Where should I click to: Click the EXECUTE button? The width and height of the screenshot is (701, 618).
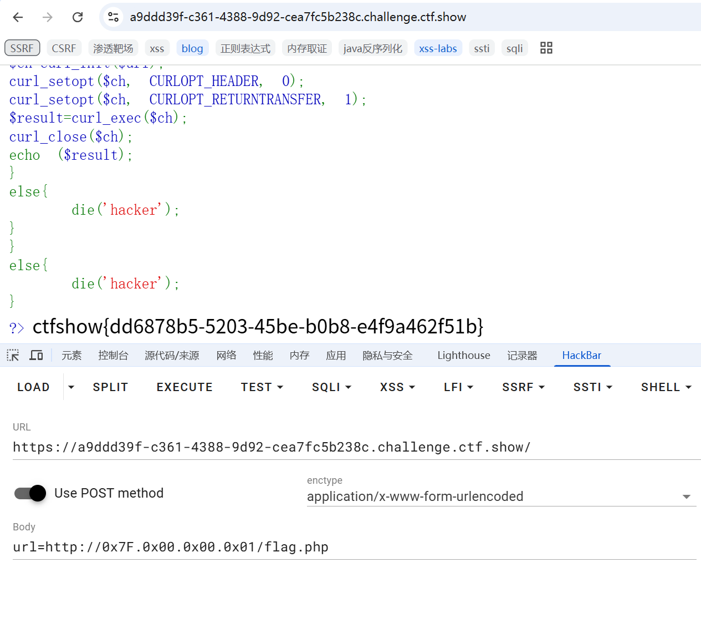pyautogui.click(x=185, y=387)
